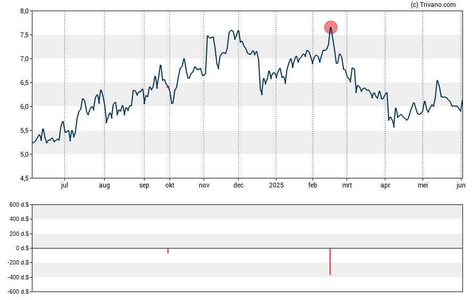The image size is (472, 300).
Task: Click the 'jul' x-axis label
Action: pyautogui.click(x=64, y=185)
